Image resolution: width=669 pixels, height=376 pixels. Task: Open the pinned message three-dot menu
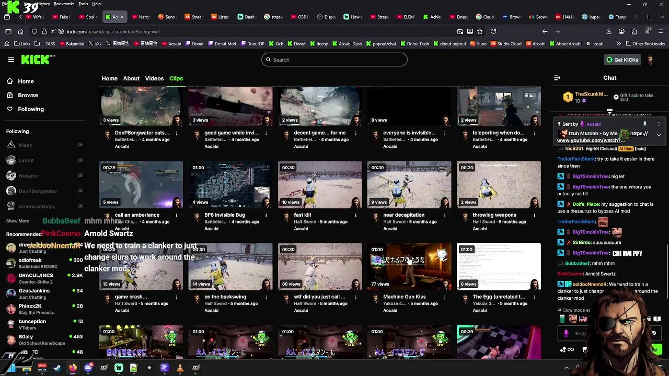pos(659,124)
